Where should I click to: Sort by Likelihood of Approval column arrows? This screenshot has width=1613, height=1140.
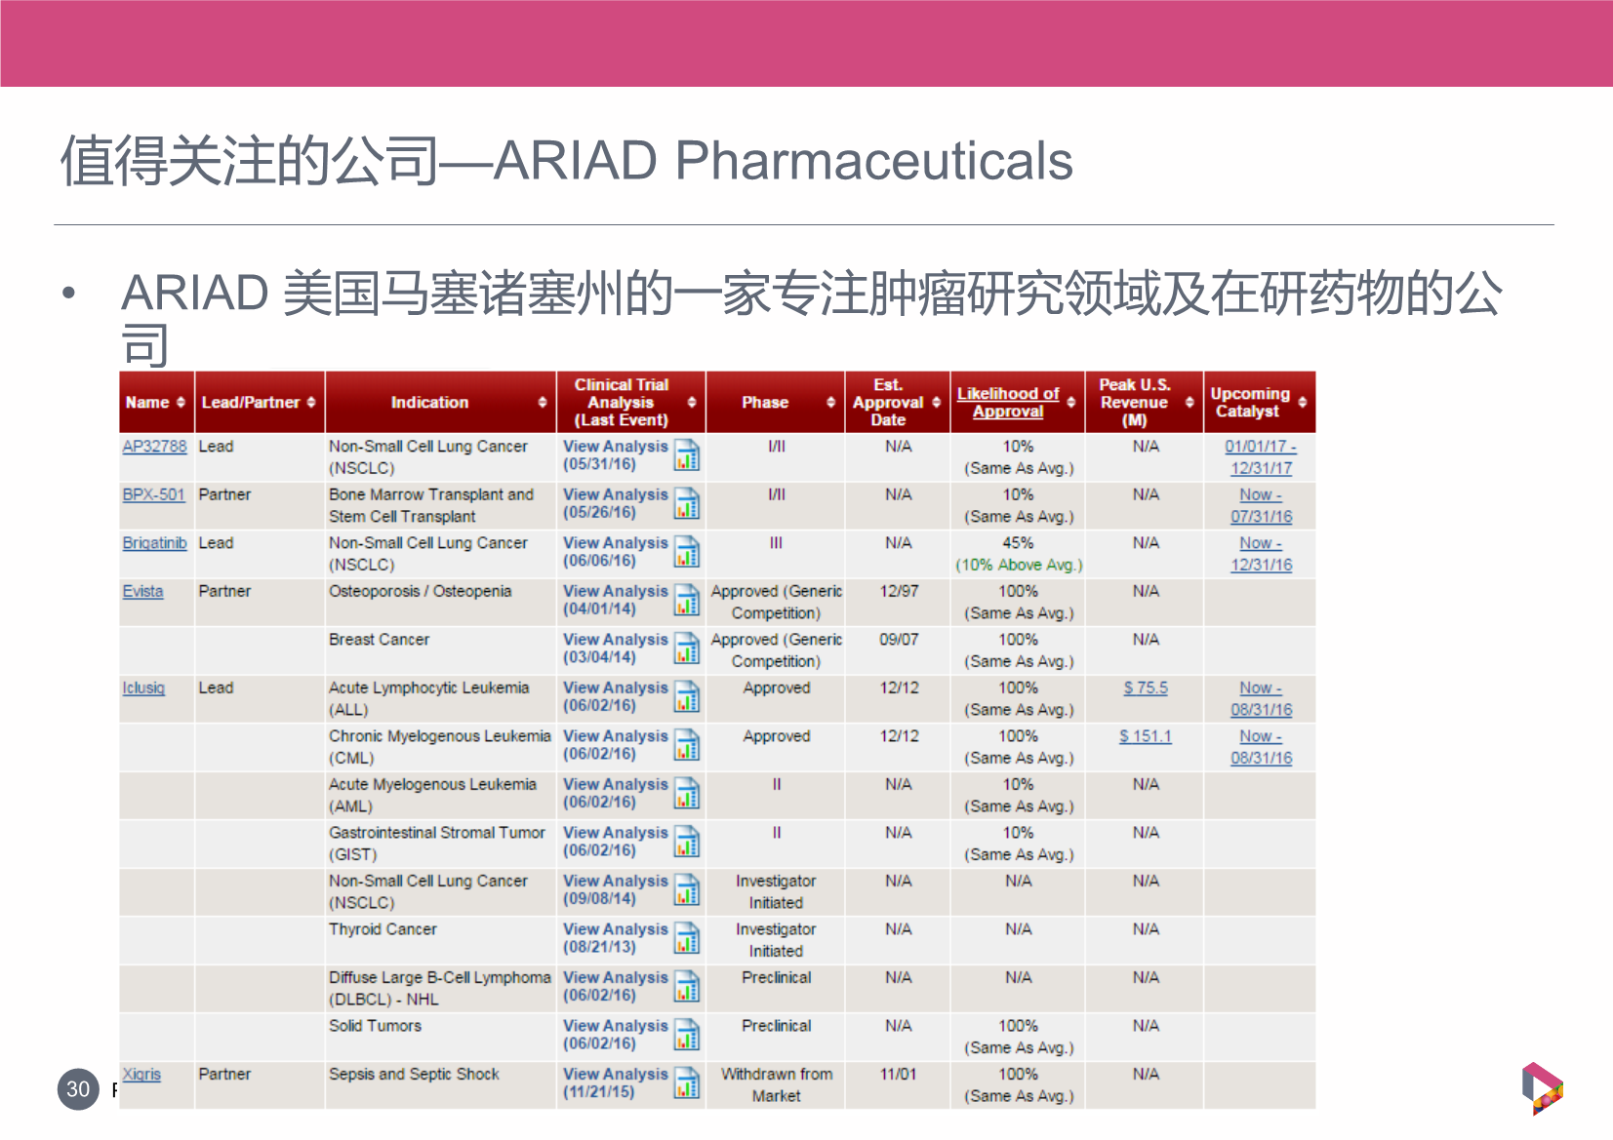(1071, 403)
